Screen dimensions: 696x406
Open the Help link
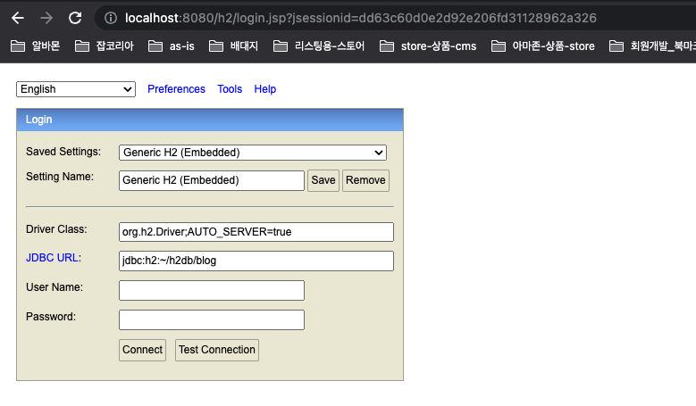265,89
